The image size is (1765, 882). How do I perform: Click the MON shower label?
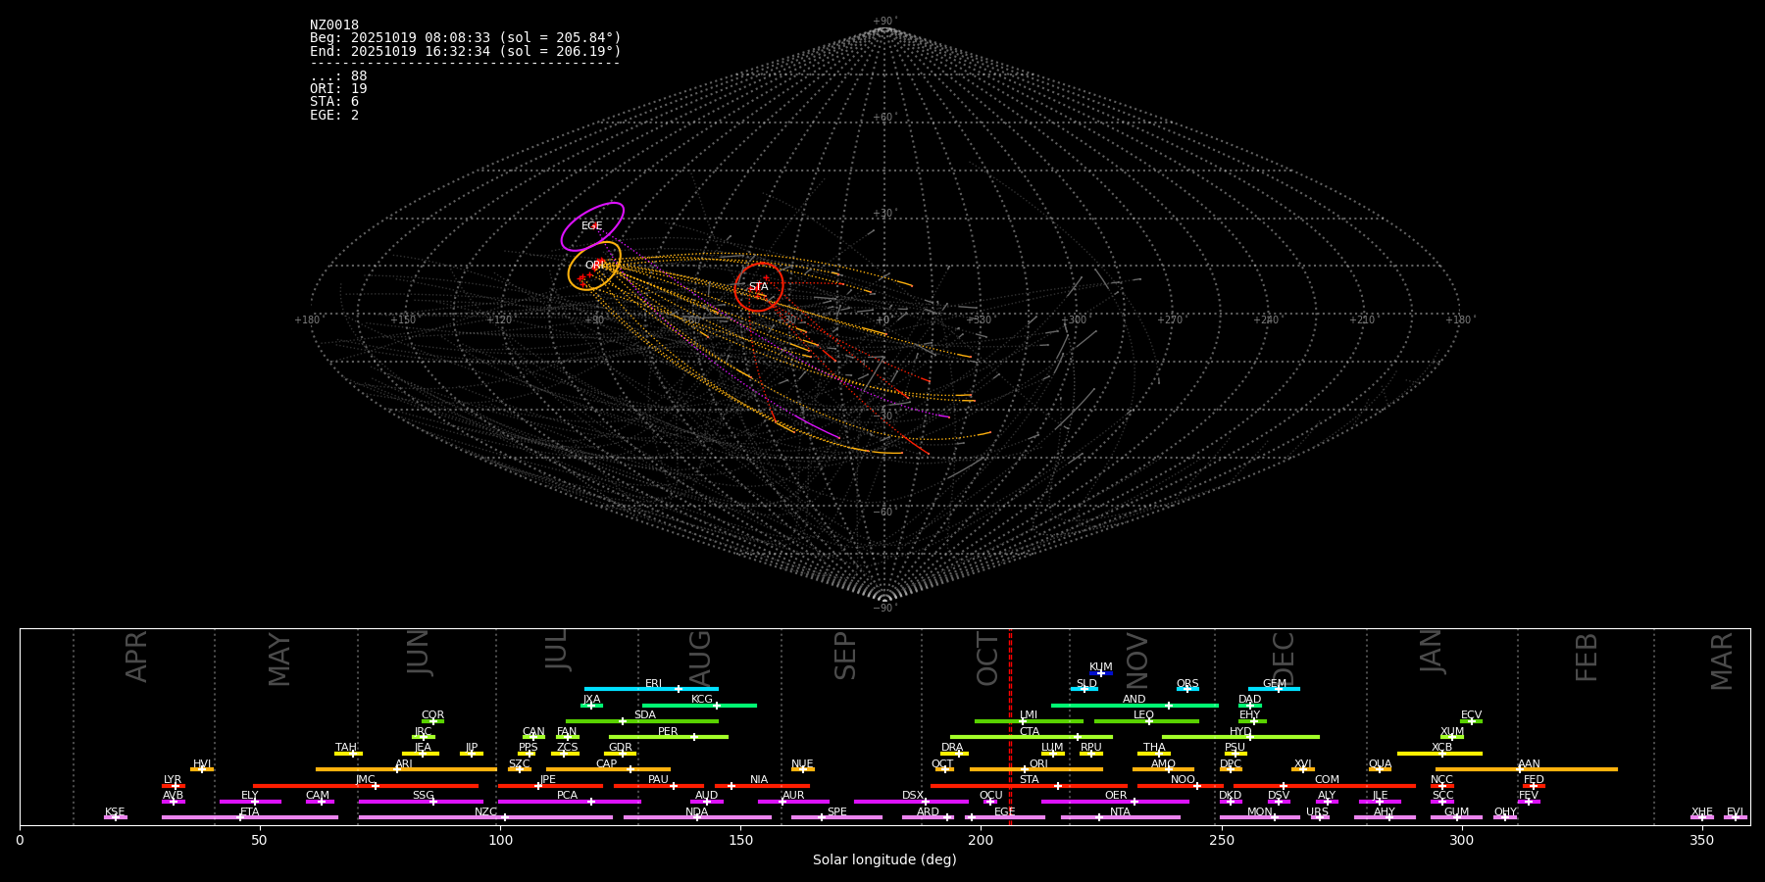[x=1260, y=812]
